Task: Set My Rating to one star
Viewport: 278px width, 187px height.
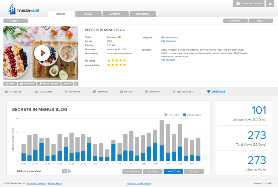Action: (x=109, y=60)
